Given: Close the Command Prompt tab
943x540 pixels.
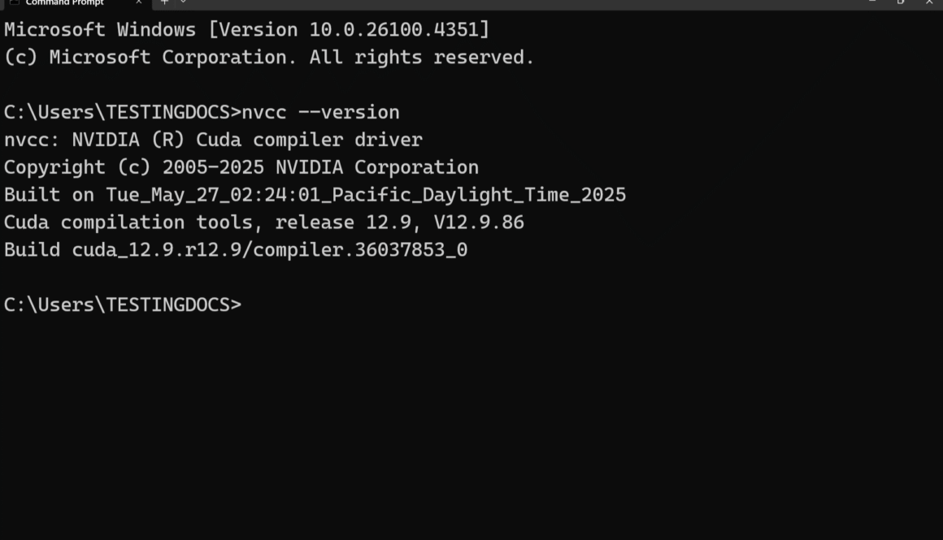Looking at the screenshot, I should [x=138, y=2].
